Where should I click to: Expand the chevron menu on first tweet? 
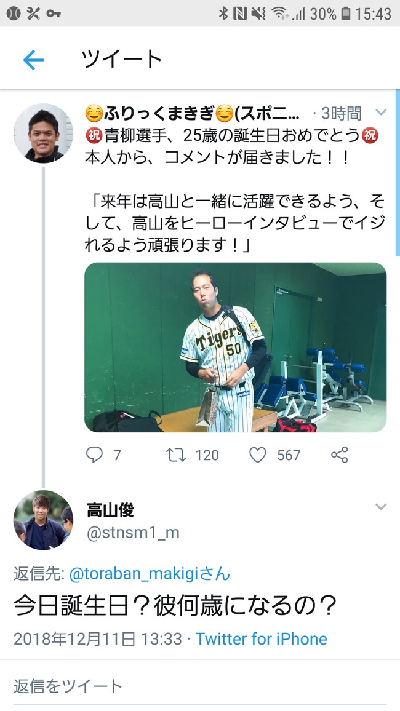pos(381,112)
